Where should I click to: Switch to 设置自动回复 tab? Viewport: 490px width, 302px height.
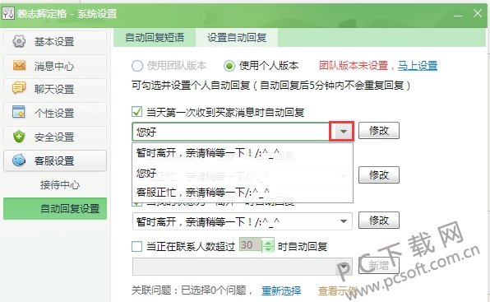coord(237,38)
